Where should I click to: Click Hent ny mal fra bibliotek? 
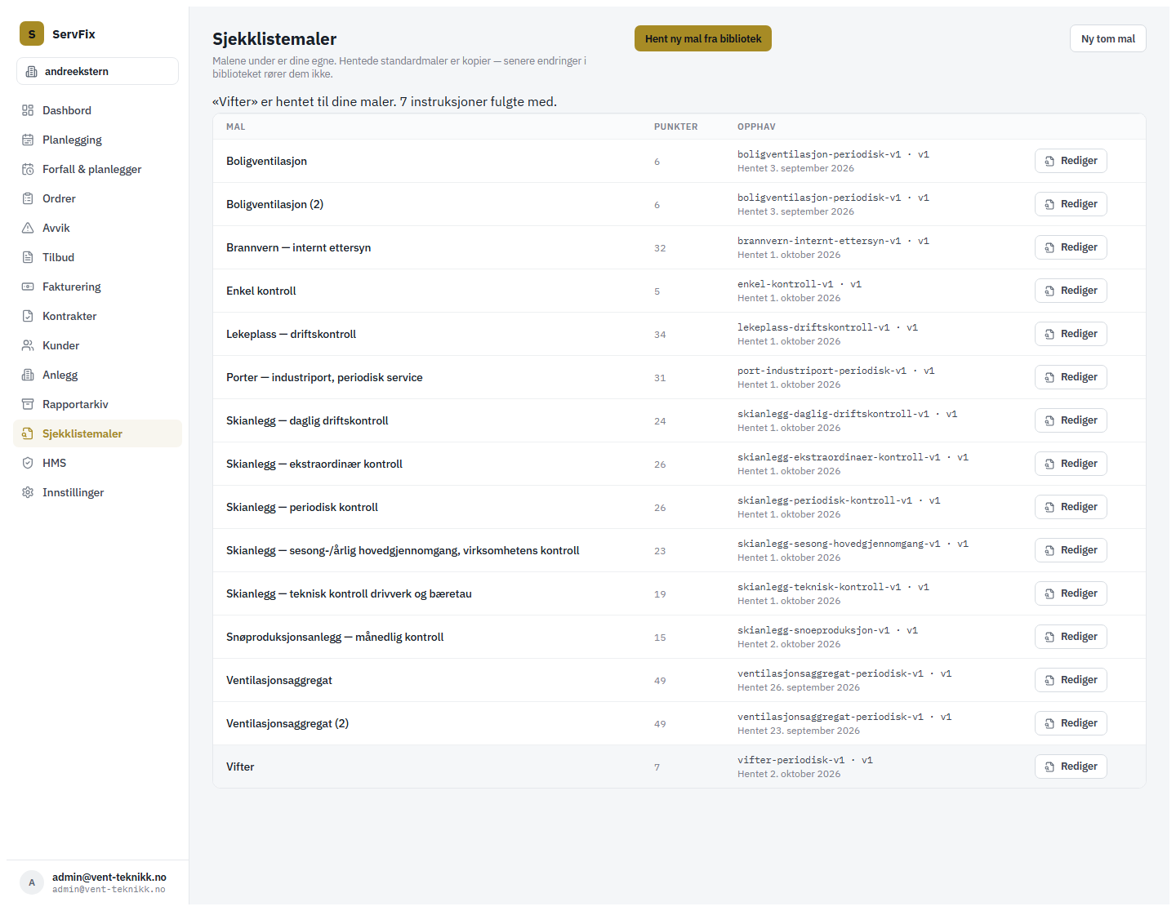(x=703, y=38)
